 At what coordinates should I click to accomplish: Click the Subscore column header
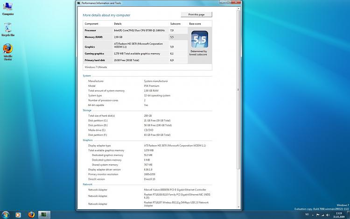tap(175, 24)
